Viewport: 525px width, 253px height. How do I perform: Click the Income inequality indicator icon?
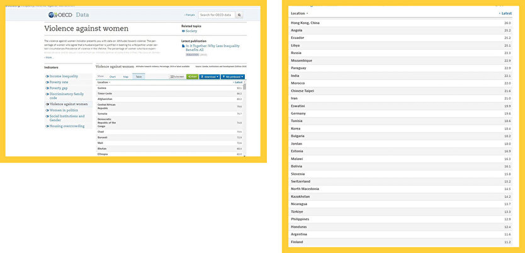pos(47,76)
